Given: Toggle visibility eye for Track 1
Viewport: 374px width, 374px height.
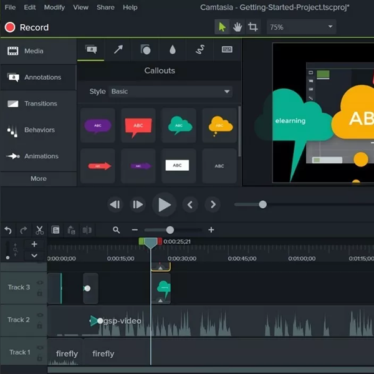Looking at the screenshot, I should (x=40, y=348).
